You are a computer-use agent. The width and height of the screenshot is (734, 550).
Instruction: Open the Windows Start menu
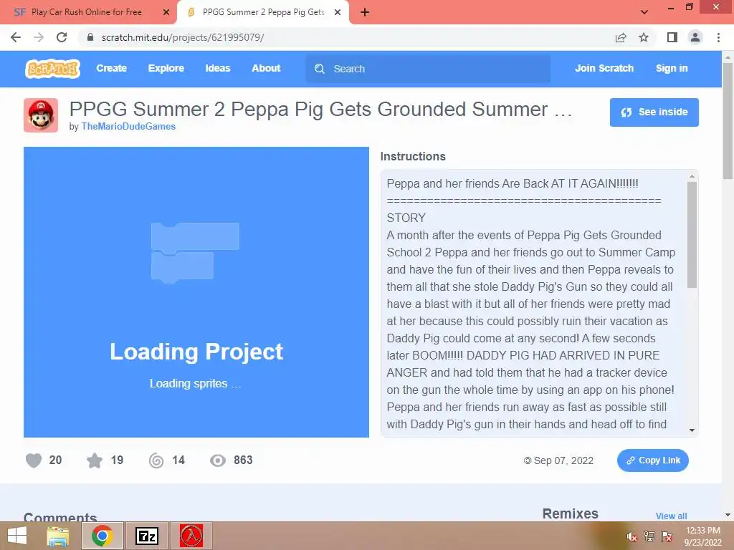17,536
